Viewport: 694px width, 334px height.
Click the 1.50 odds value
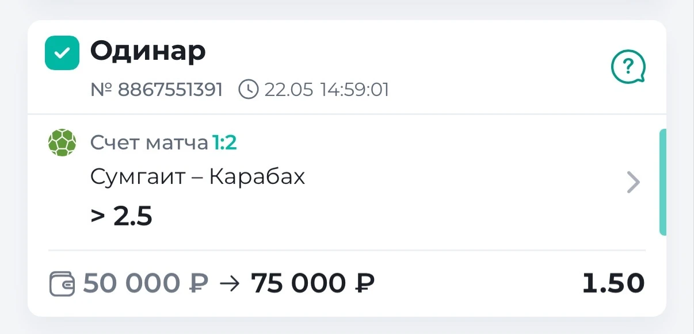pyautogui.click(x=613, y=283)
